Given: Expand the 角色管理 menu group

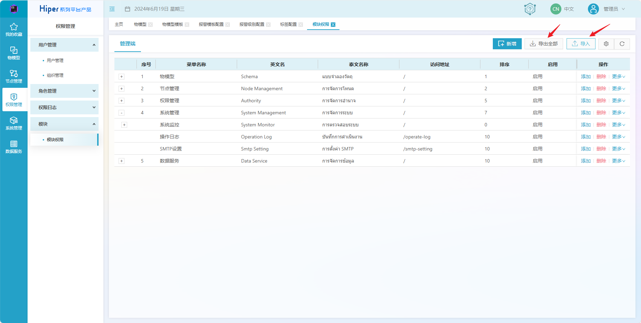Looking at the screenshot, I should pyautogui.click(x=64, y=91).
